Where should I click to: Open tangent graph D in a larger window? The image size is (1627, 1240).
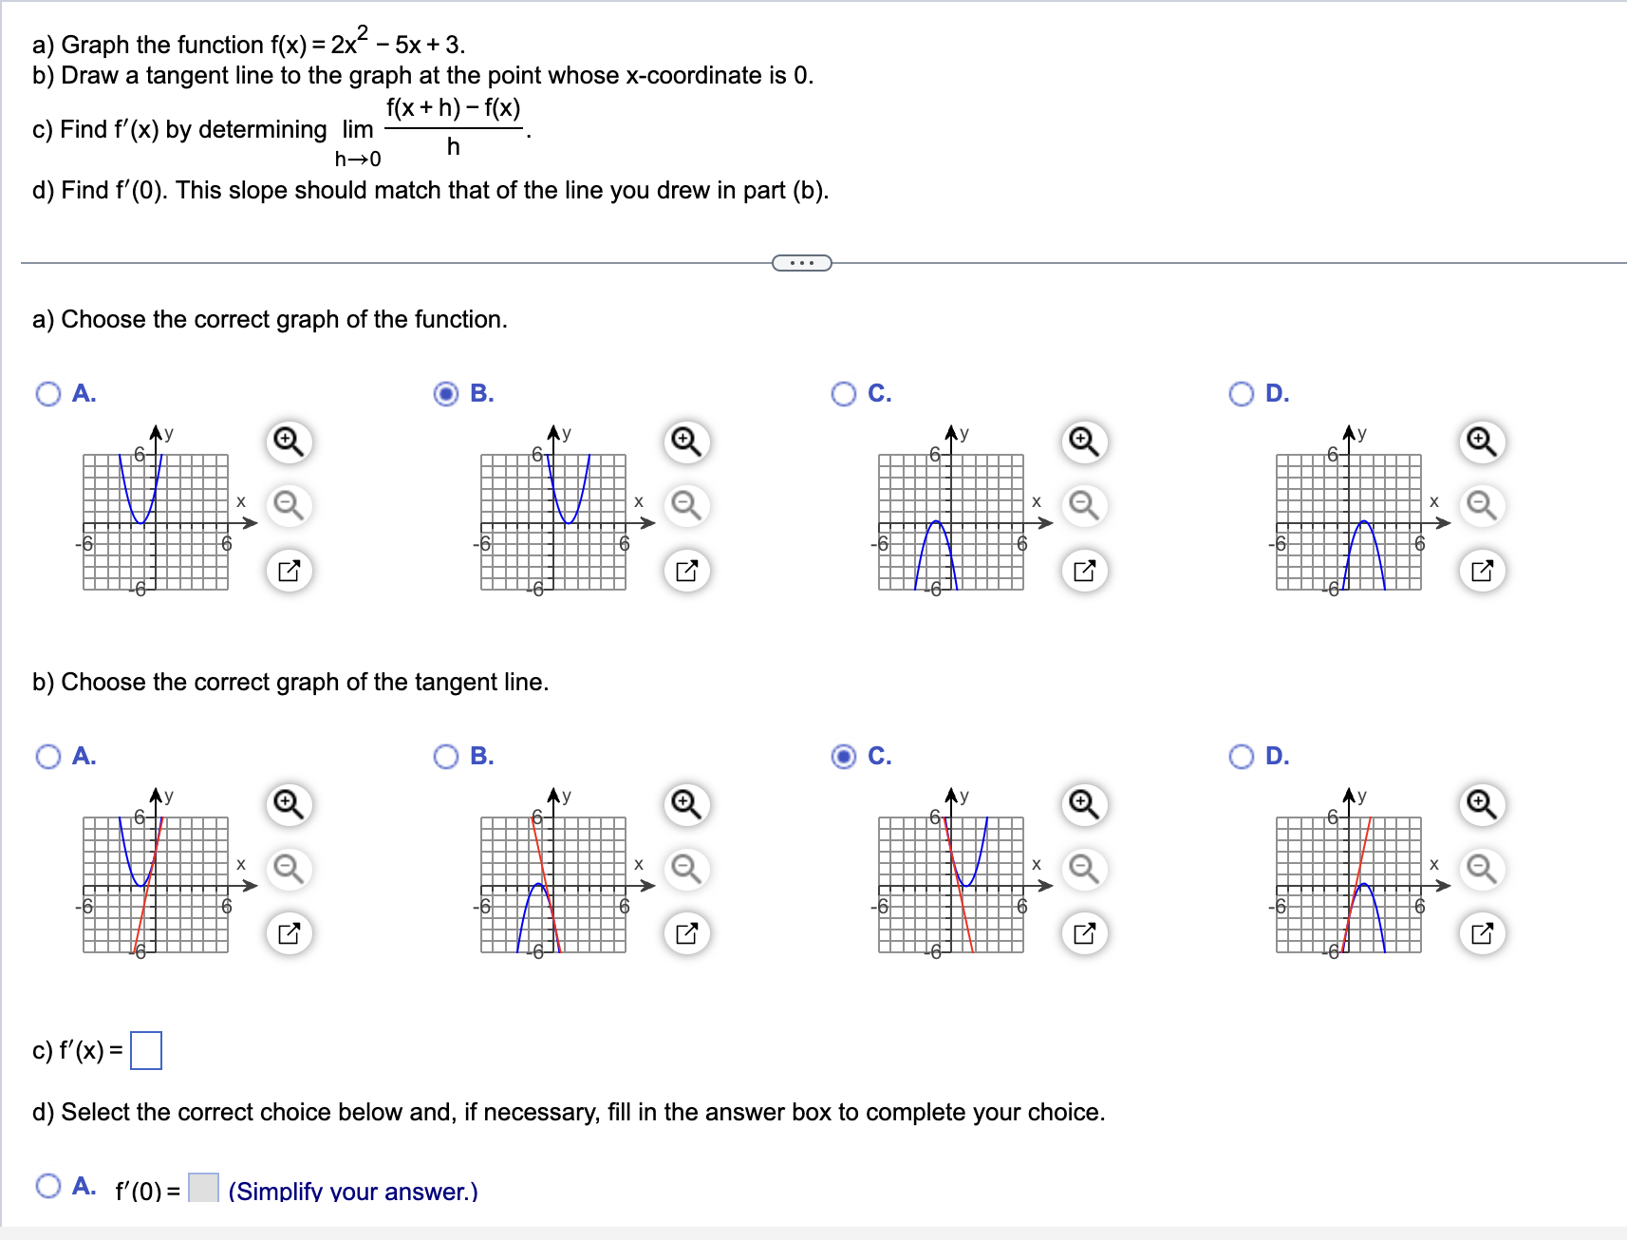click(1482, 932)
